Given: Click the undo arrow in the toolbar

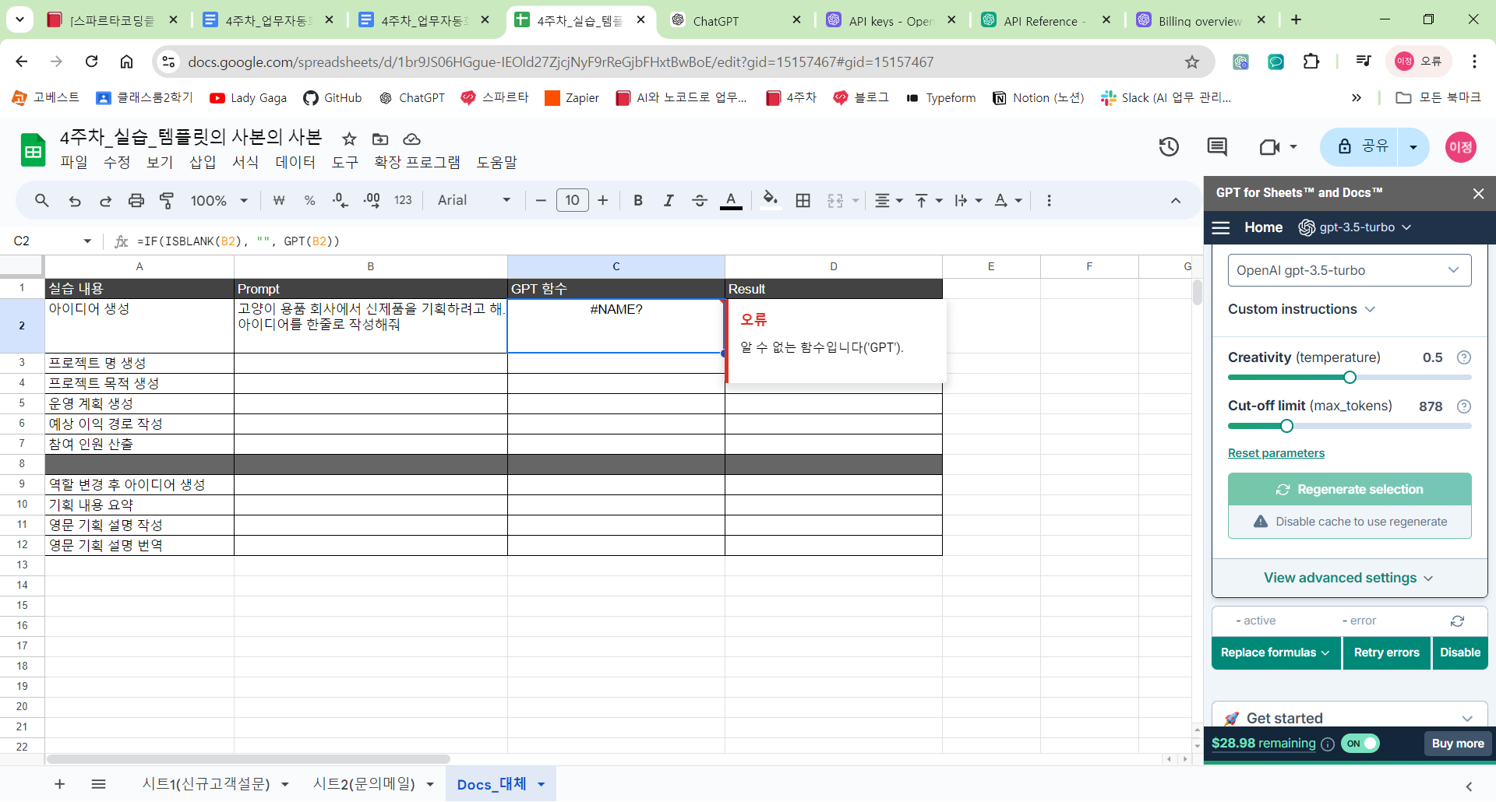Looking at the screenshot, I should [75, 201].
